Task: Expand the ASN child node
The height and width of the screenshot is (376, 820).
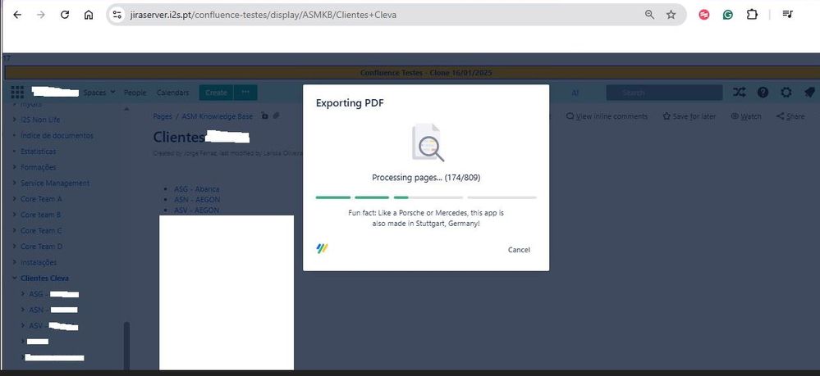Action: 23,310
